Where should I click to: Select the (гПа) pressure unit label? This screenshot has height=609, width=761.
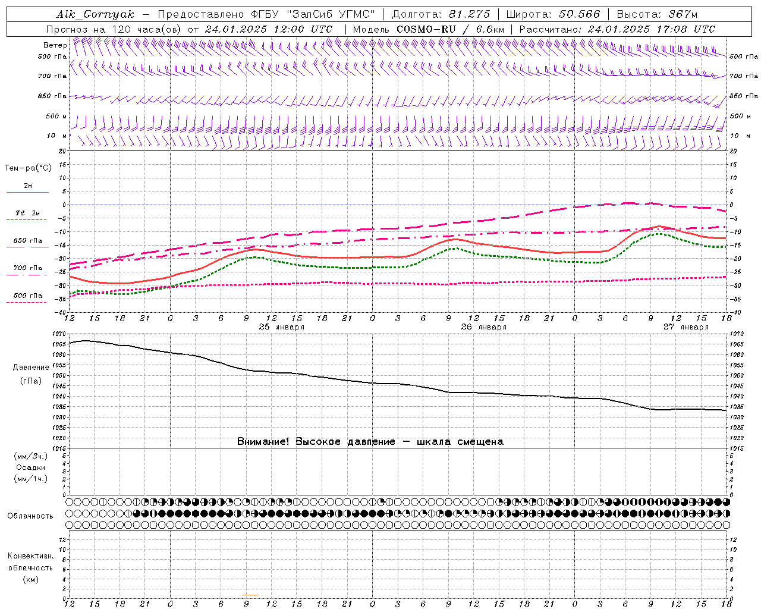click(x=31, y=381)
